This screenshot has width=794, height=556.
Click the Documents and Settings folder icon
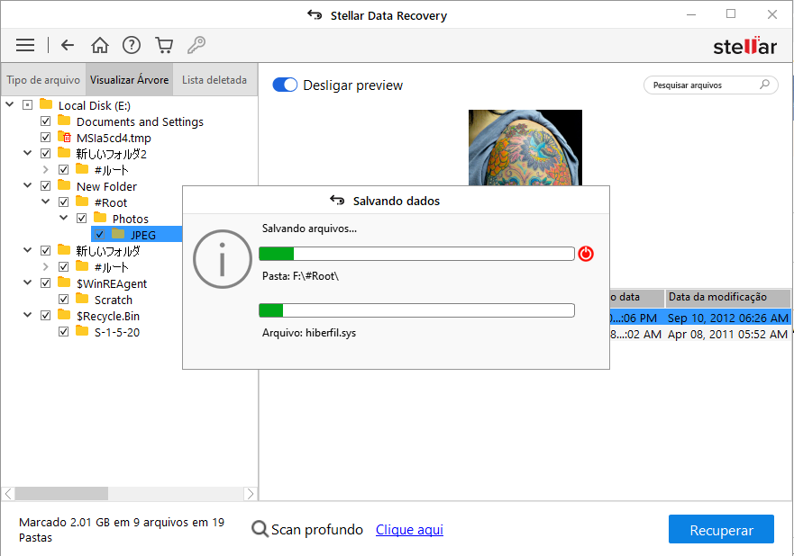coord(64,121)
